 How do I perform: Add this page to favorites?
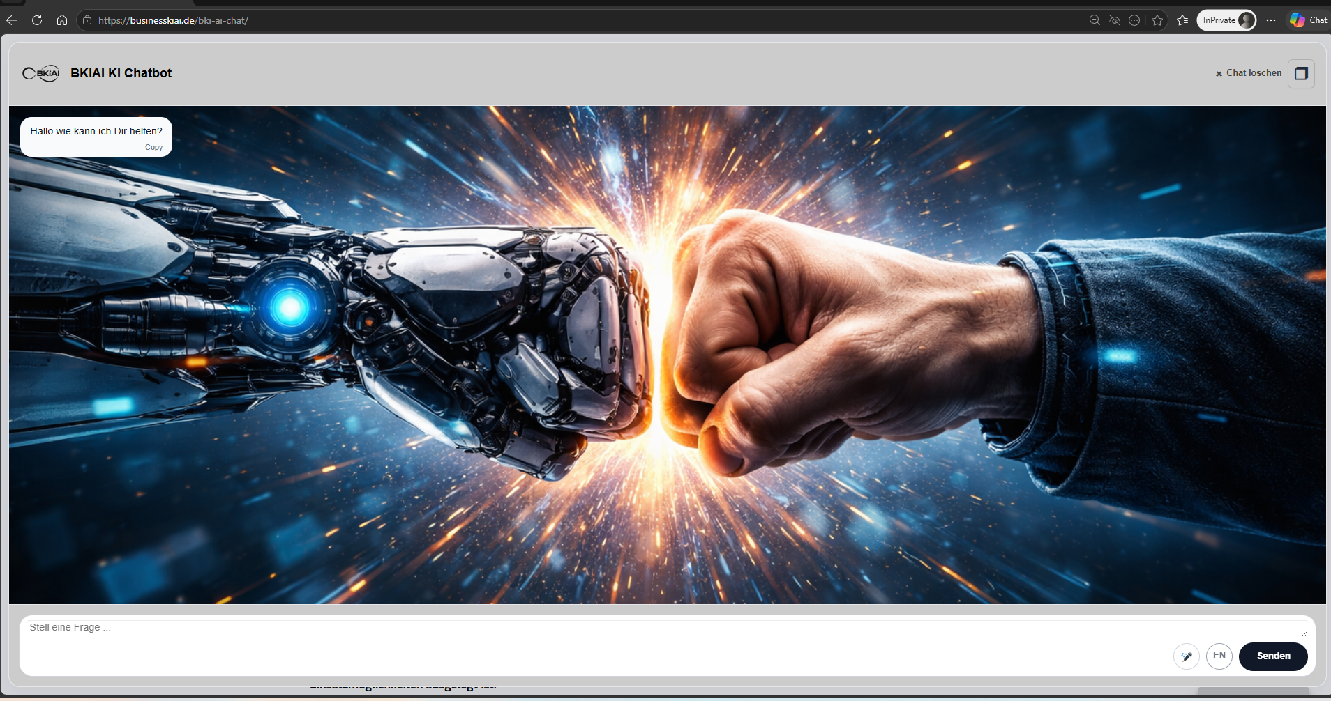1157,20
